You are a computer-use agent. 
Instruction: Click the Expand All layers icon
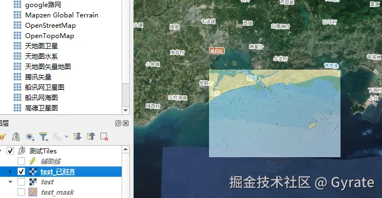(x=77, y=137)
